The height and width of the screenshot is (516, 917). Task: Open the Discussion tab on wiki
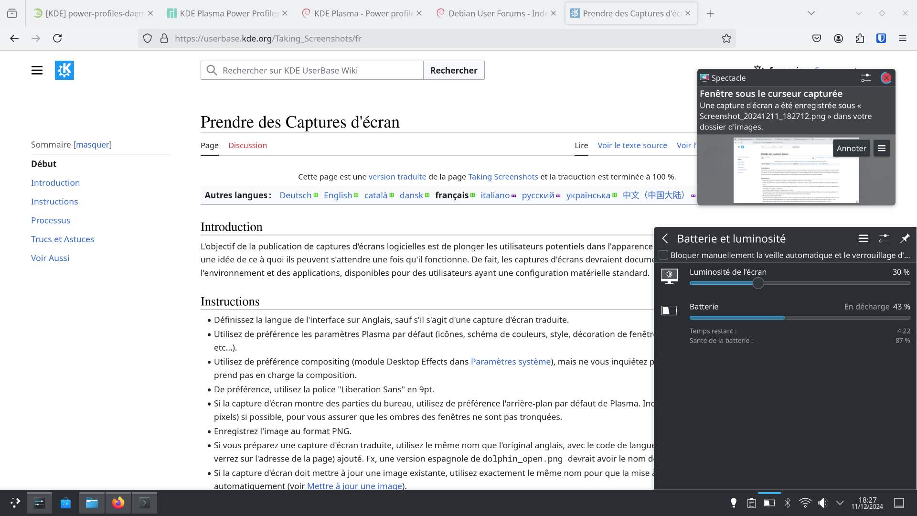point(247,145)
